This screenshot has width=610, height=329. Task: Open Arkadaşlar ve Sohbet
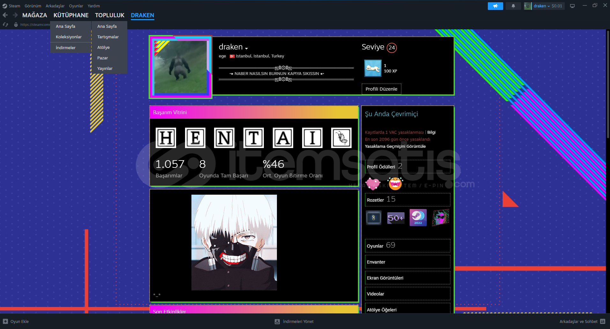[582, 321]
